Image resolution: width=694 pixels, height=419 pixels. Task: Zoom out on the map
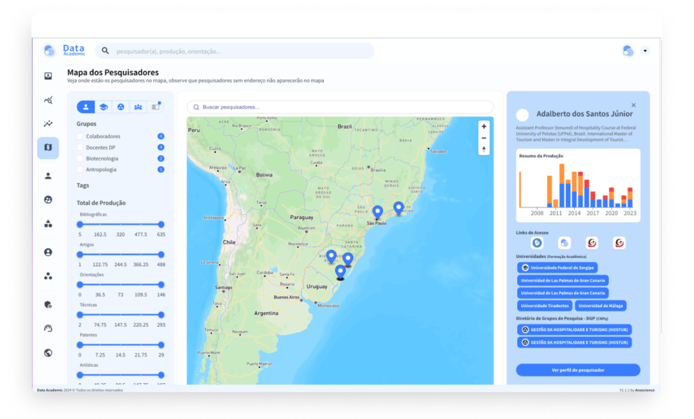[x=484, y=138]
